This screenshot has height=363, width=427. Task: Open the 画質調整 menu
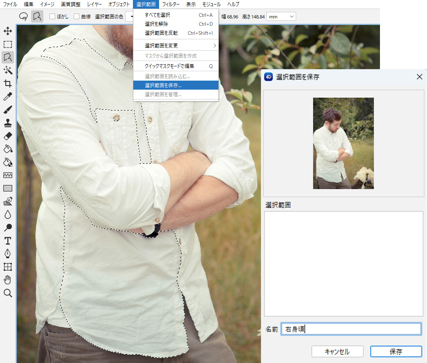coord(71,5)
